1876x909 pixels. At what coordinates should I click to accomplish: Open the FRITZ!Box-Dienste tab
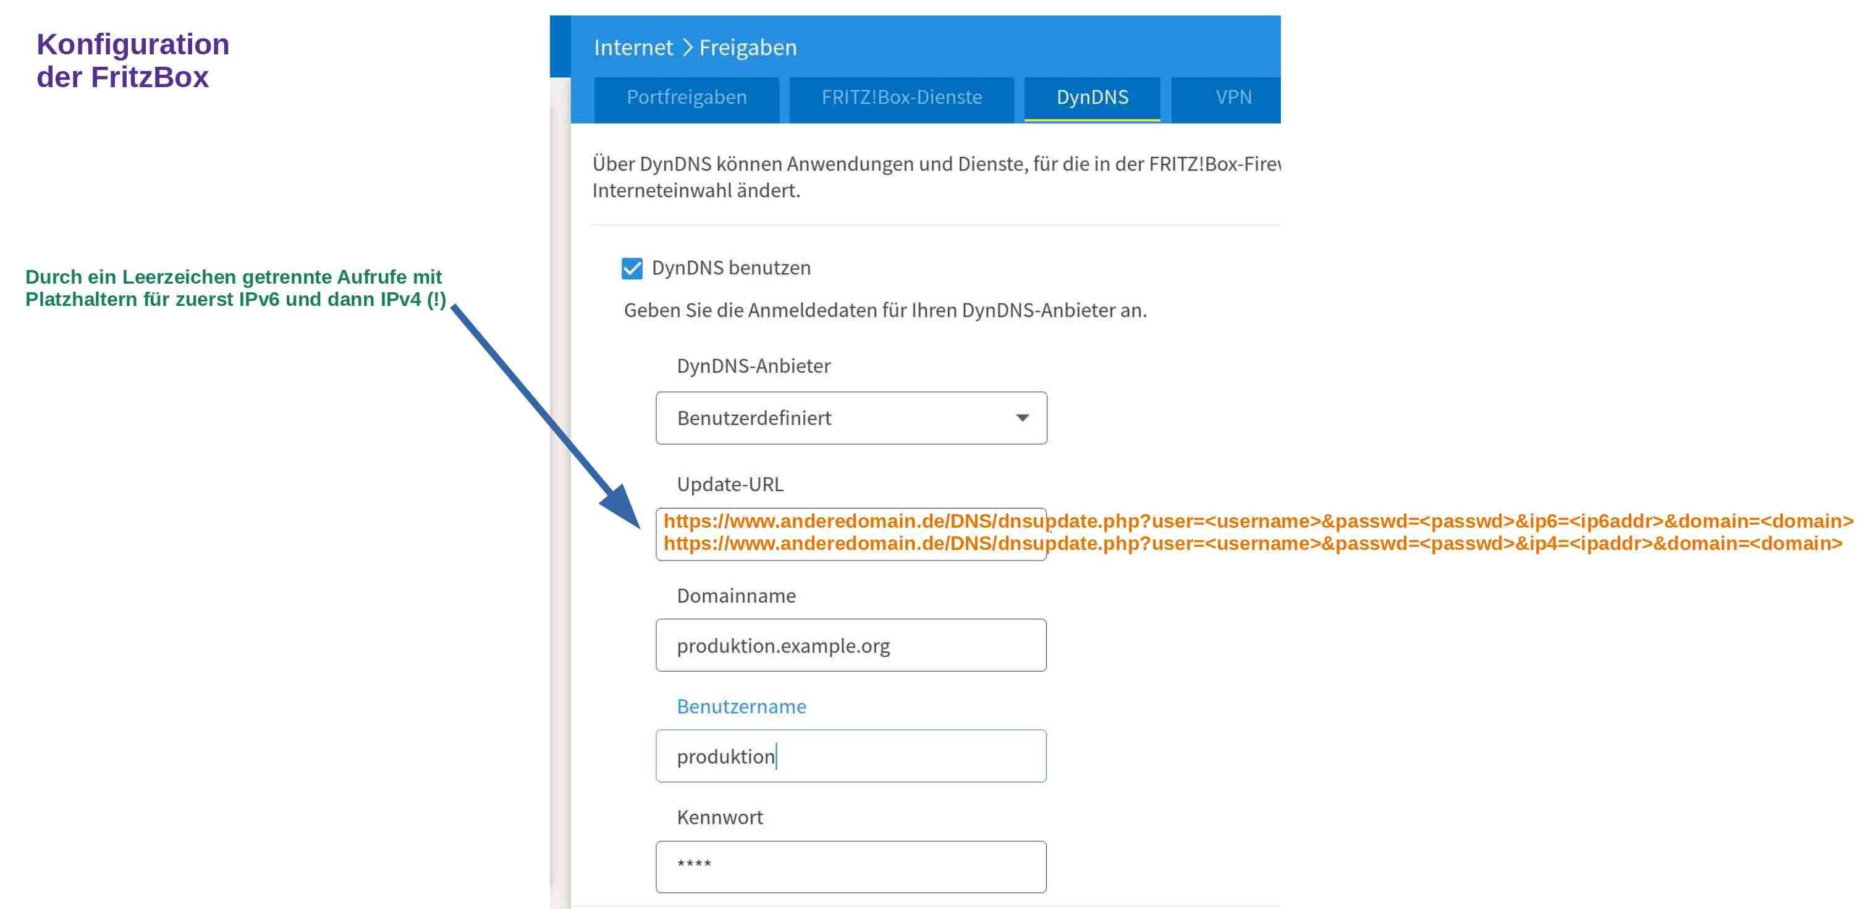pyautogui.click(x=901, y=98)
